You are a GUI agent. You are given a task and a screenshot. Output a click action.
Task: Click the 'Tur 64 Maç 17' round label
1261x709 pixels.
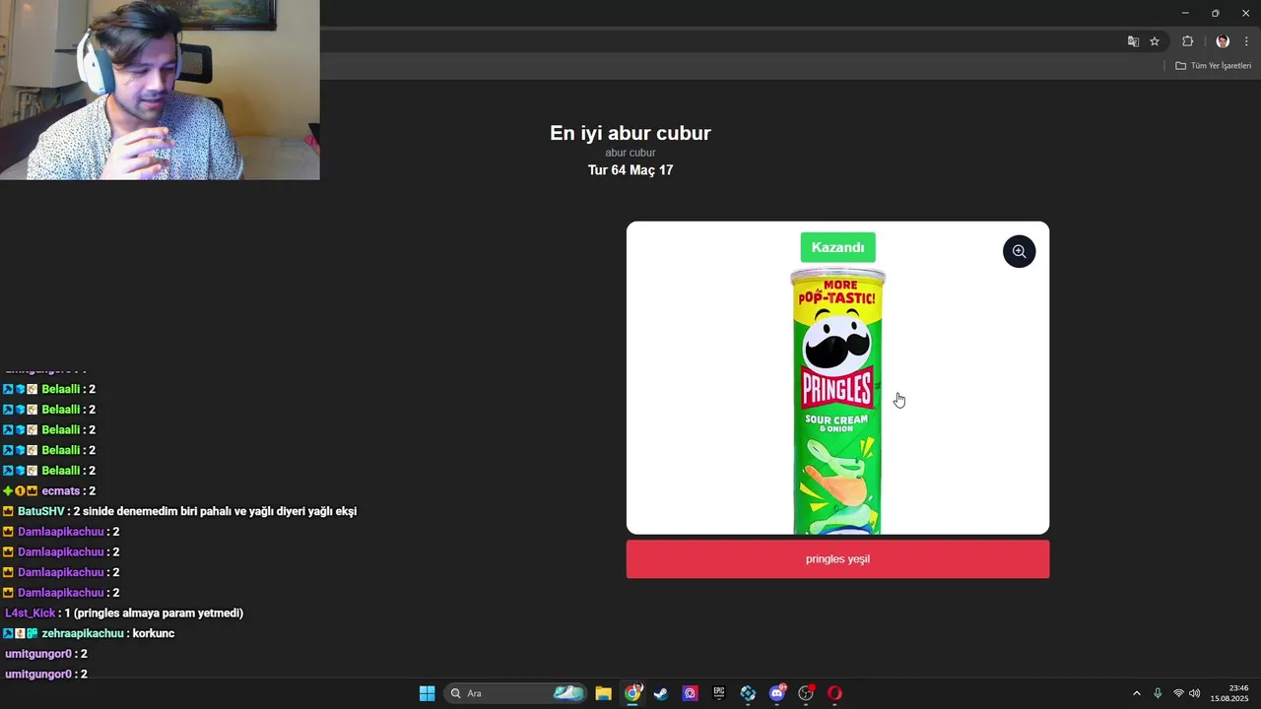pyautogui.click(x=630, y=170)
